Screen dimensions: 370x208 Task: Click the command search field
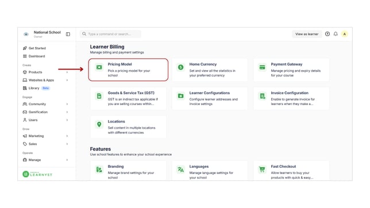110,34
